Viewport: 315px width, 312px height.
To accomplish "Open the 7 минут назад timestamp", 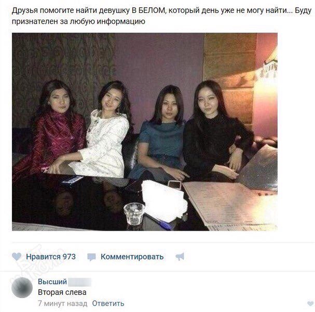I will coord(62,303).
